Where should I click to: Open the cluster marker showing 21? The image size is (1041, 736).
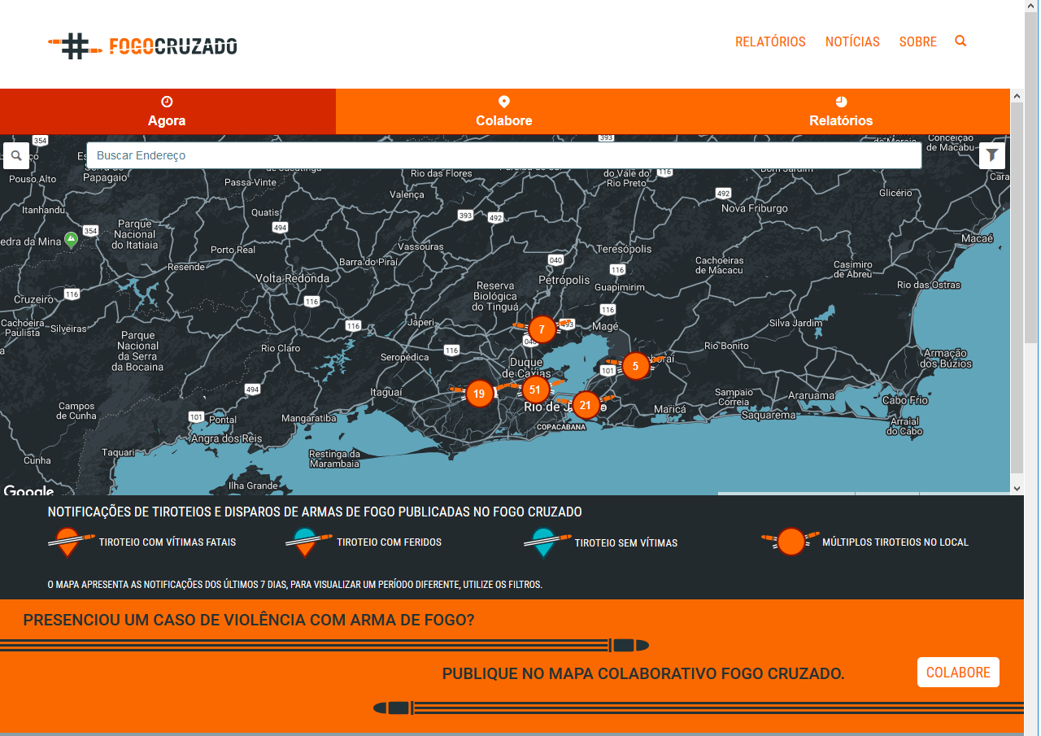(x=586, y=405)
